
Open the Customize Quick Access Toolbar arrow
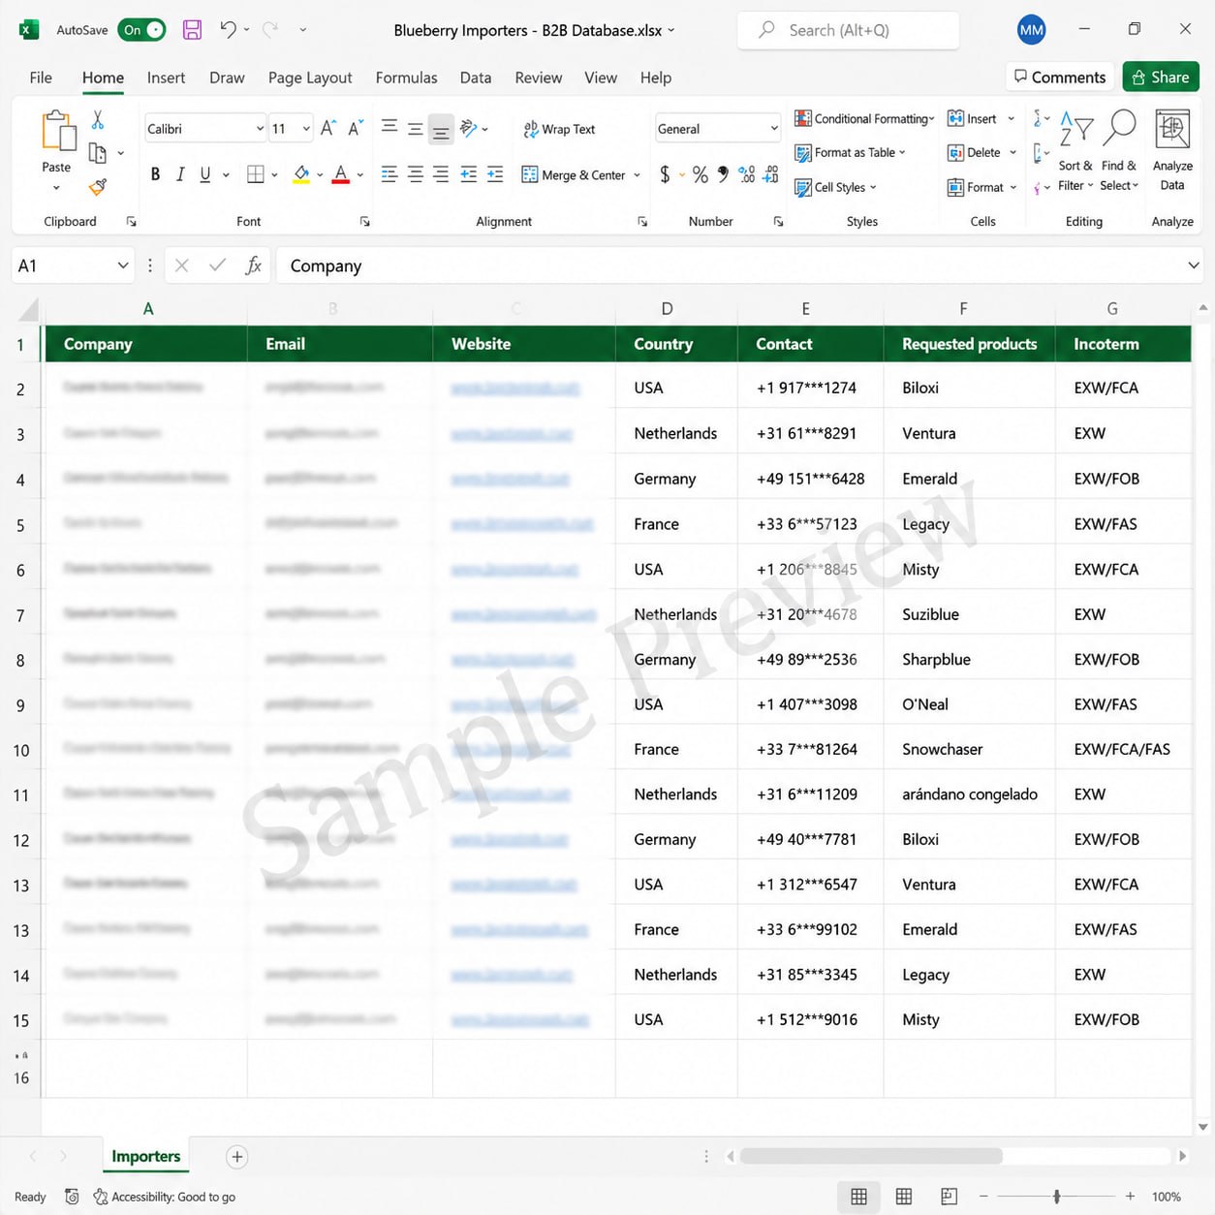(303, 30)
